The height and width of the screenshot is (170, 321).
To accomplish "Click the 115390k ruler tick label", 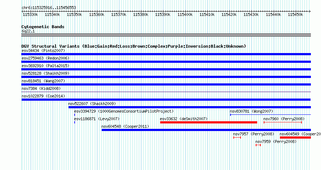I will point(163,14).
